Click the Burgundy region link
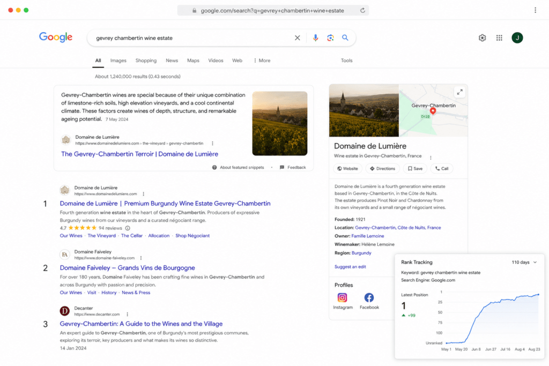Image resolution: width=549 pixels, height=366 pixels. tap(361, 253)
